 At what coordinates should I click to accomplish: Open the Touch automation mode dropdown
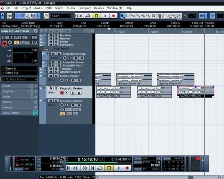pyautogui.click(x=61, y=16)
